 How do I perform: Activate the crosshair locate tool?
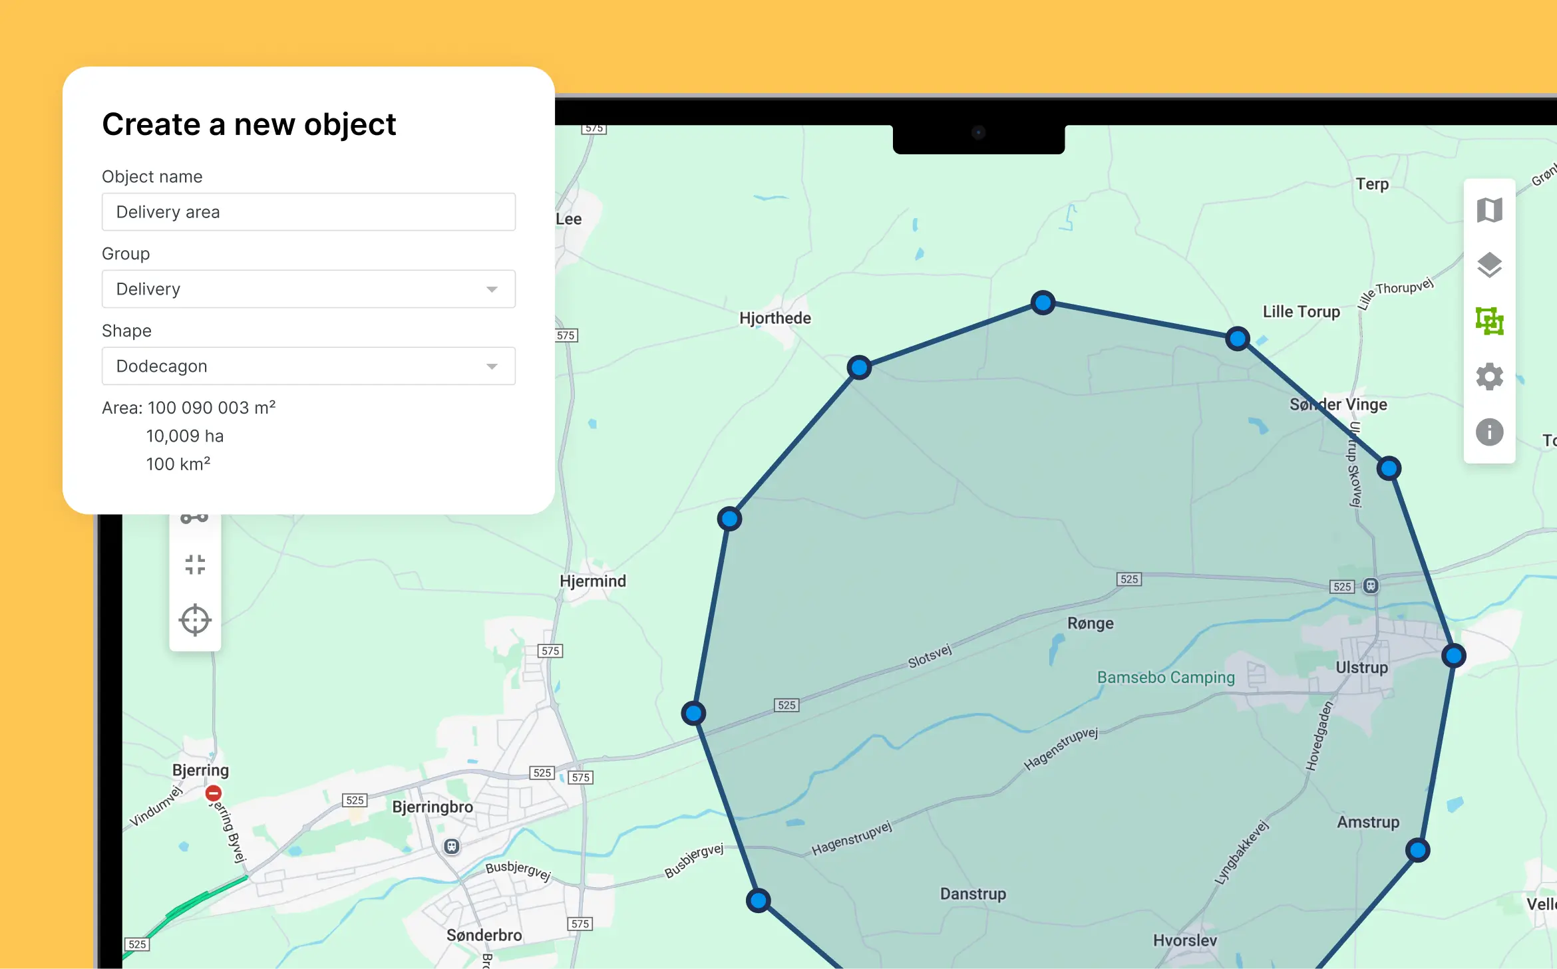pos(195,619)
